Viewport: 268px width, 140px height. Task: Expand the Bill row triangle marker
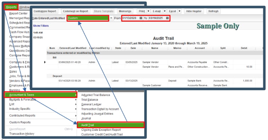45,62
